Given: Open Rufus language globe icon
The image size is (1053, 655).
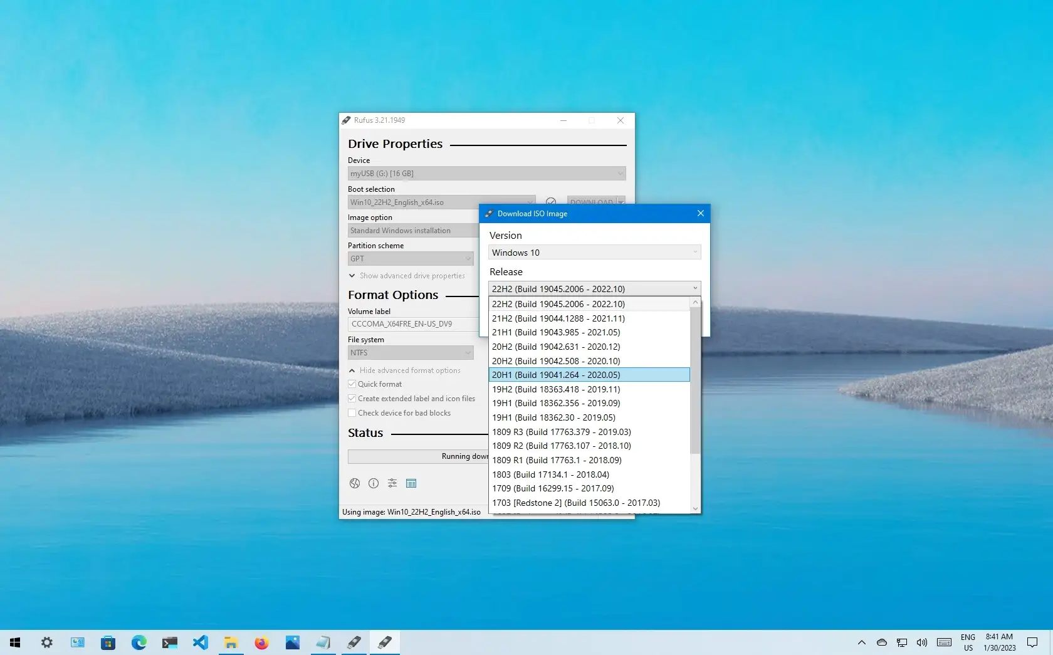Looking at the screenshot, I should tap(355, 483).
